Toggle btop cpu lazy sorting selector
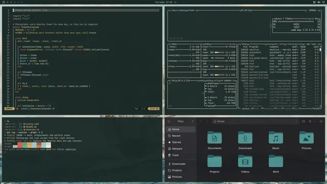 (x=311, y=44)
